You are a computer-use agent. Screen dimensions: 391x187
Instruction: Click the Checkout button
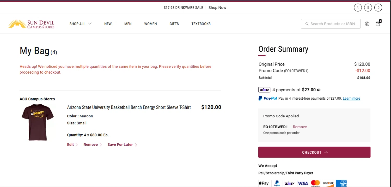[314, 152]
